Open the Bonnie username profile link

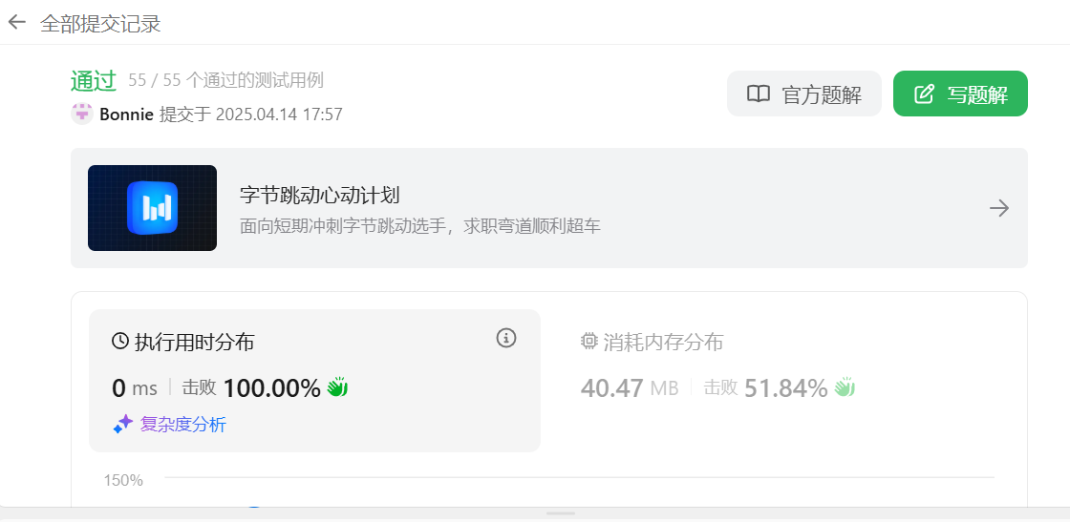(126, 114)
